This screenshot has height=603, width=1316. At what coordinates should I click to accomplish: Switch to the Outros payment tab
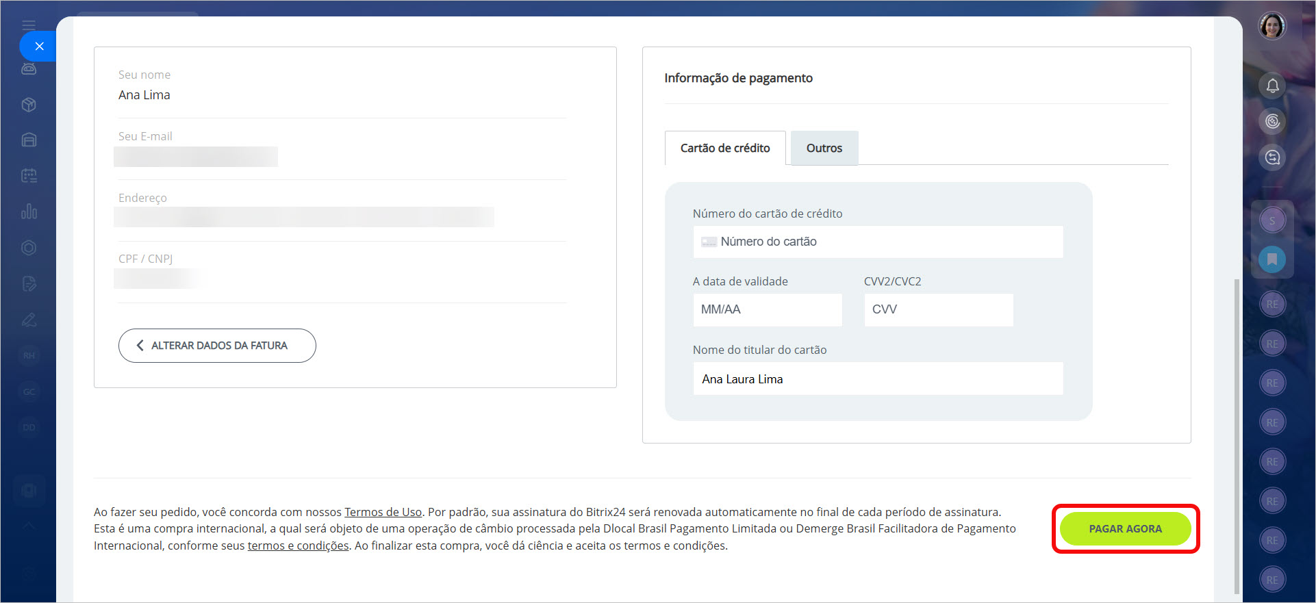(x=824, y=148)
